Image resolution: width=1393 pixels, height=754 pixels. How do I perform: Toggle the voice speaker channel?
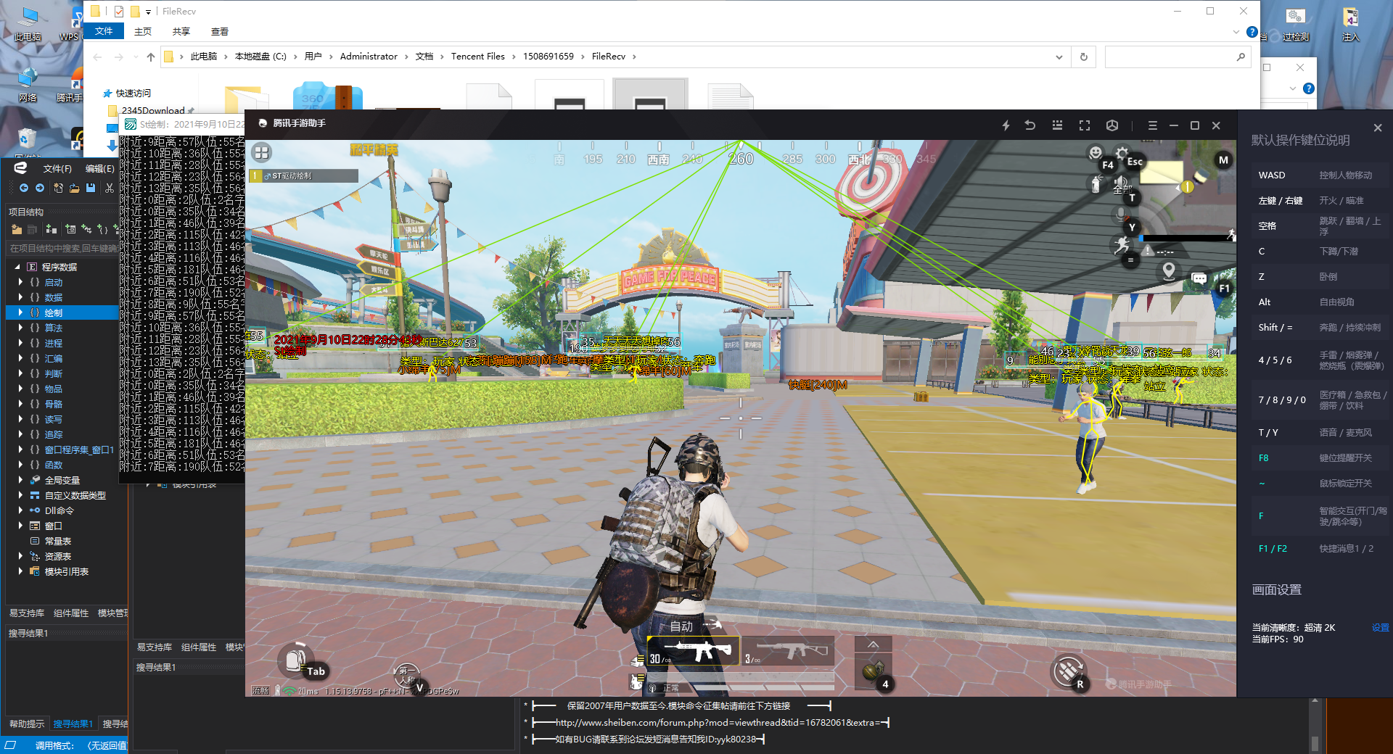click(x=1122, y=183)
